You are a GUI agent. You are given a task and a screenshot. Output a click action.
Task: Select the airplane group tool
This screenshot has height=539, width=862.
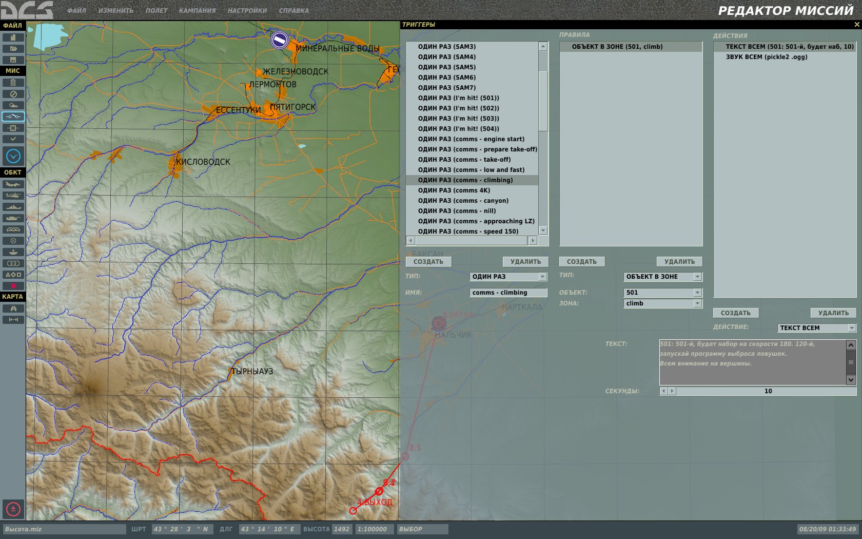(13, 184)
